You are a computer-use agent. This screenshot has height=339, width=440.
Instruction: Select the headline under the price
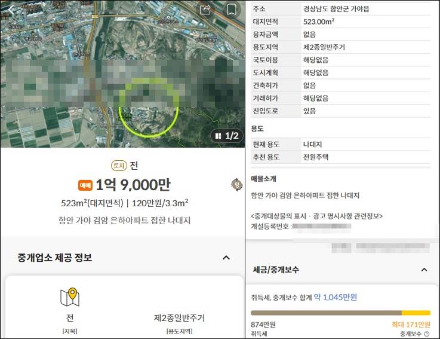124,220
